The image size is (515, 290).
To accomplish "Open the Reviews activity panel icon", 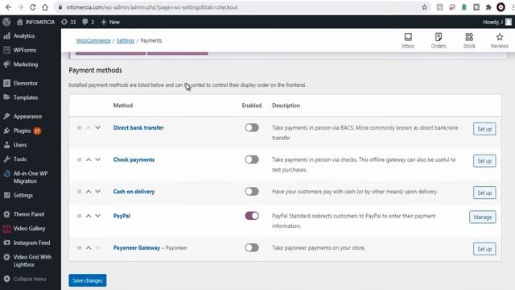I will point(500,40).
